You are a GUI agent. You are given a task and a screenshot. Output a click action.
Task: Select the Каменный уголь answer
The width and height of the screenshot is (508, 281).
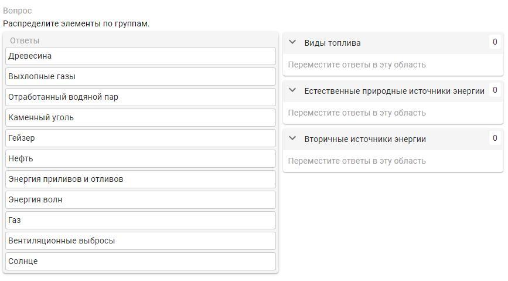tap(141, 118)
